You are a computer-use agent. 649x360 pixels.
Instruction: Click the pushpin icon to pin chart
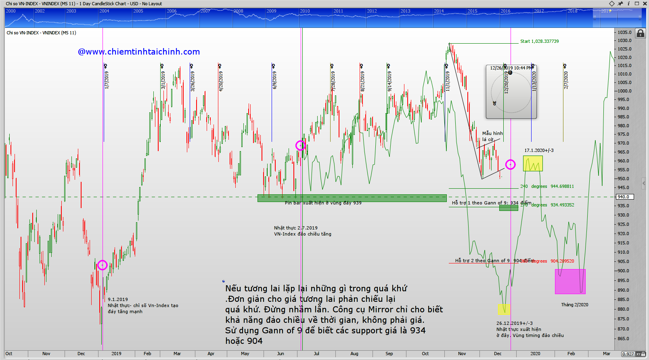point(620,4)
